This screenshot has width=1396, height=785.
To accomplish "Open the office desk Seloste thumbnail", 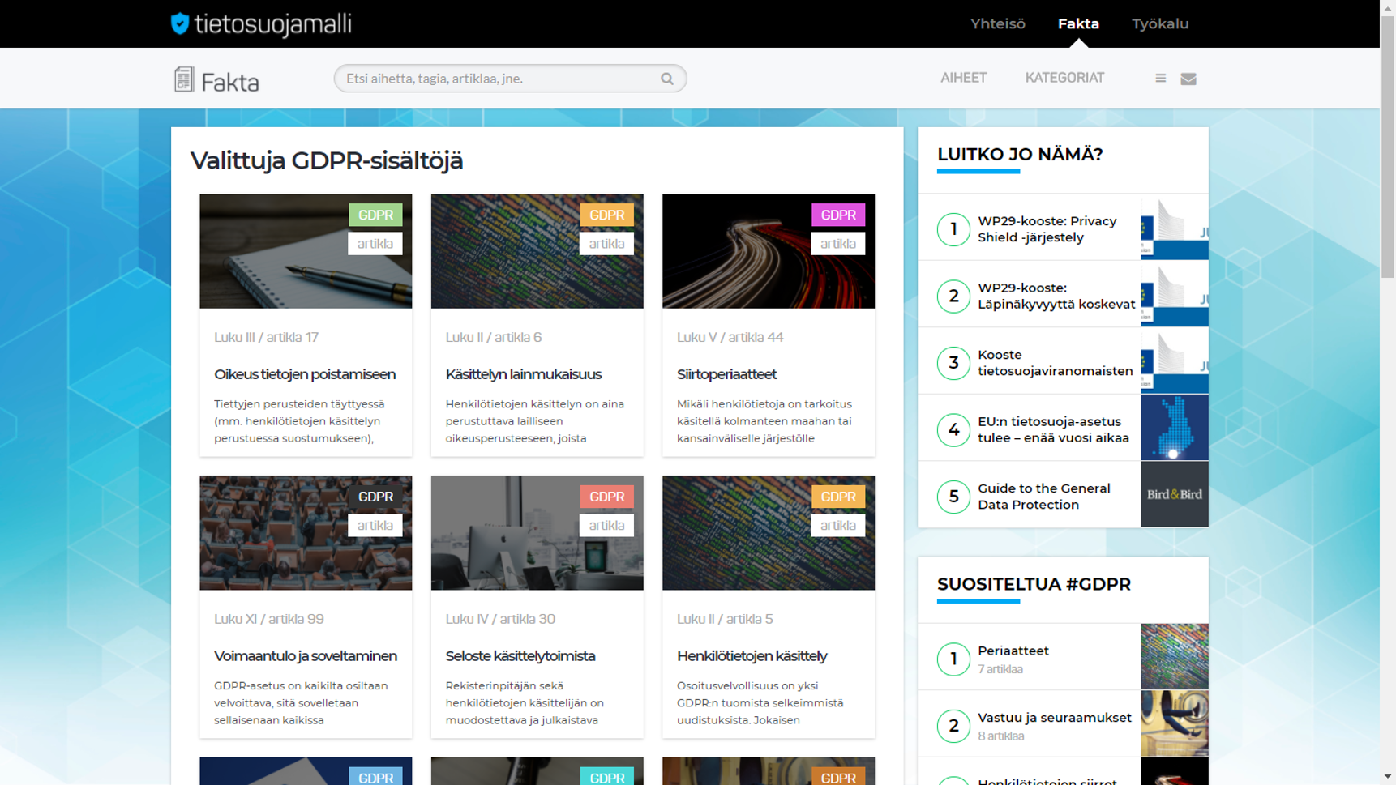I will point(537,533).
